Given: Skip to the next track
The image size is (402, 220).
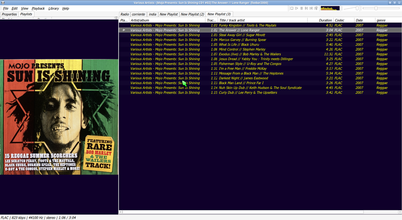Looking at the screenshot, I should point(311,8).
